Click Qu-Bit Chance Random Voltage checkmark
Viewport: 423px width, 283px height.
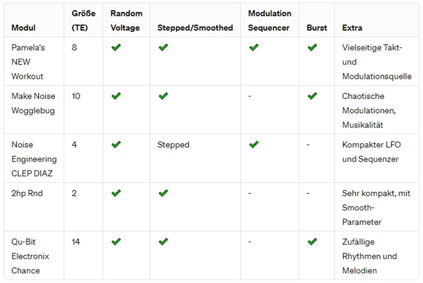(116, 242)
